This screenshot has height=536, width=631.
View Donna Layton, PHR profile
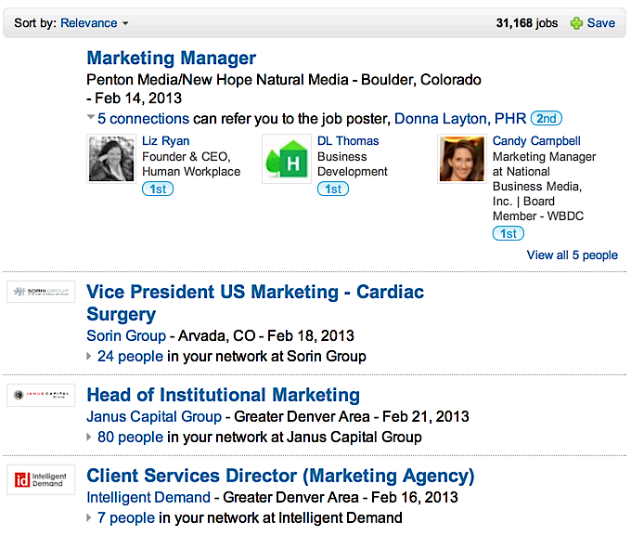(x=460, y=119)
